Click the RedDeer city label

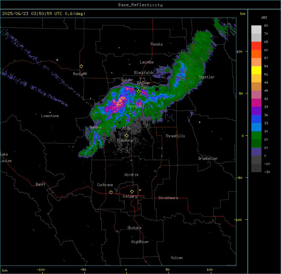[143, 83]
